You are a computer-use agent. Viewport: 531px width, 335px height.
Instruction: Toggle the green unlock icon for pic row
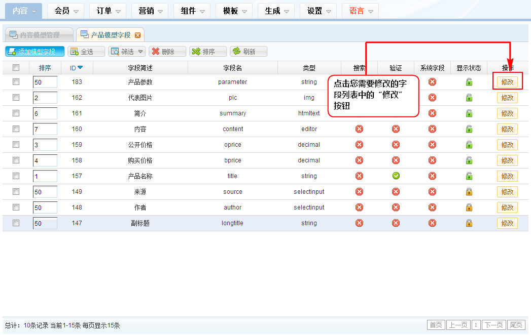[x=469, y=98]
